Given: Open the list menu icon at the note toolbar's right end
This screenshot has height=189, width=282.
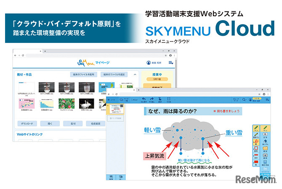Looking at the screenshot, I should (267, 100).
